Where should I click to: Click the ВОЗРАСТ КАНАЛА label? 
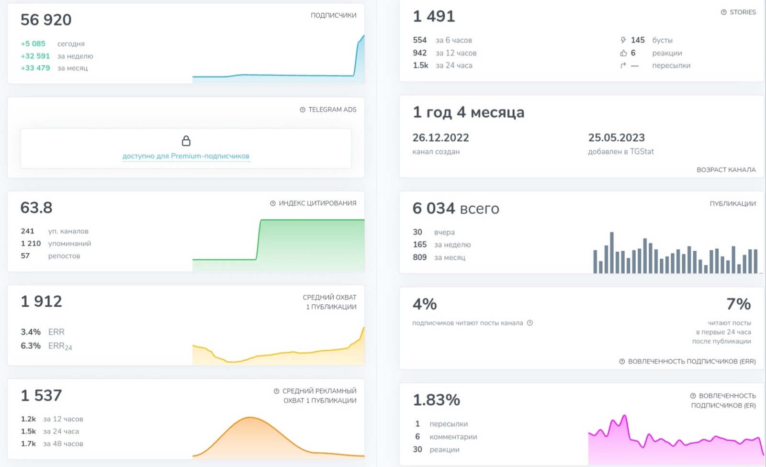[x=726, y=170]
